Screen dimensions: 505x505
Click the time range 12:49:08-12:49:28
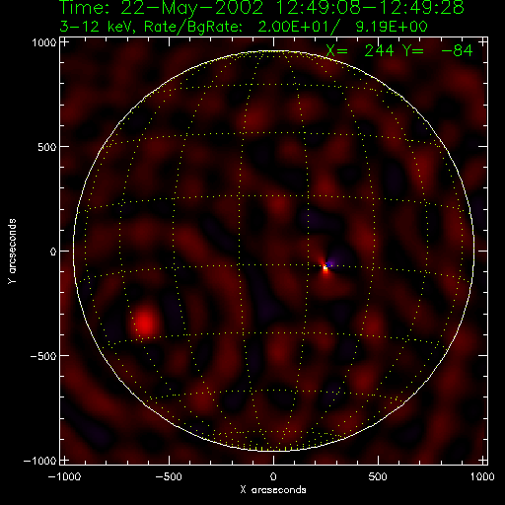point(370,7)
